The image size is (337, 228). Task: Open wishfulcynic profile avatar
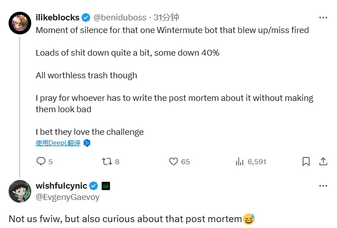click(x=20, y=191)
